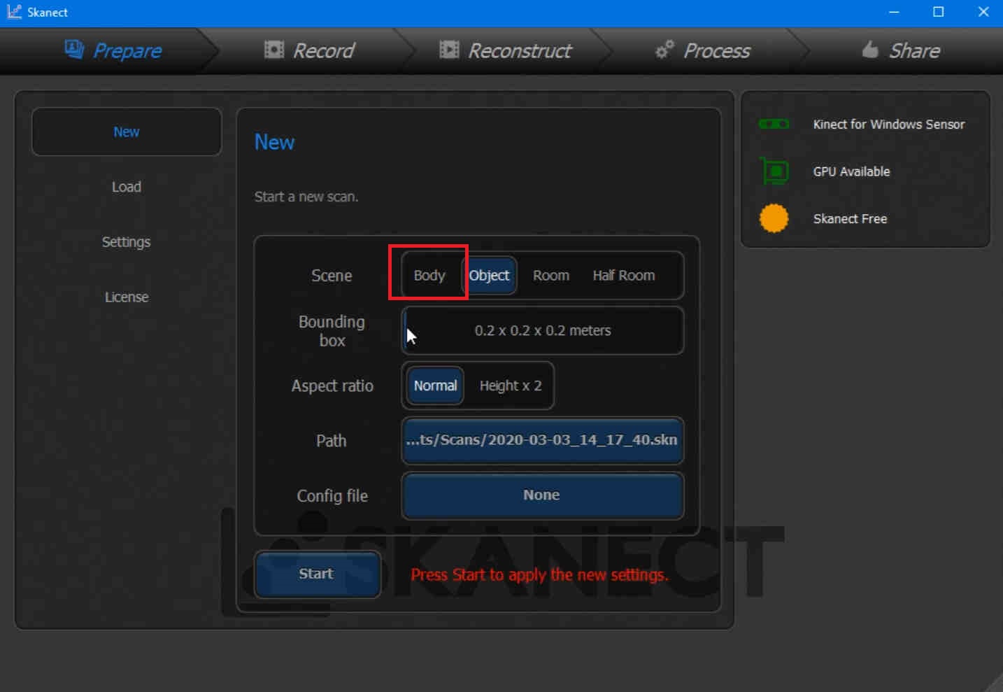Click the Share thumbs-up icon
1003x692 pixels.
pyautogui.click(x=869, y=49)
